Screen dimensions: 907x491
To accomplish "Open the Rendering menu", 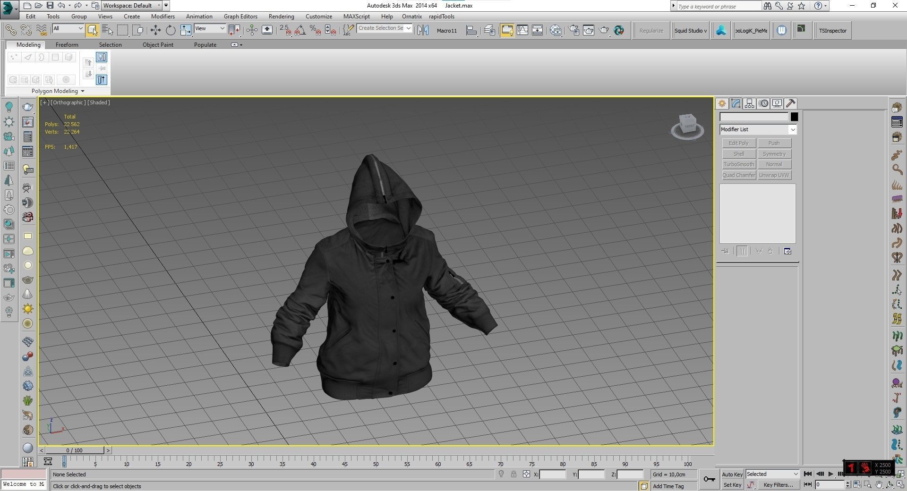I will click(x=281, y=16).
